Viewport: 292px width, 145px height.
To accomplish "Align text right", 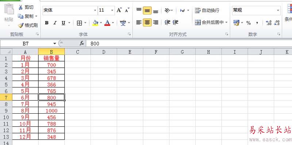I will click(155, 23).
